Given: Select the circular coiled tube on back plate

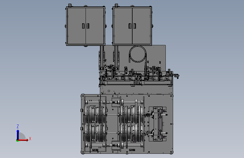Looking at the screenshot, I should [x=138, y=54].
